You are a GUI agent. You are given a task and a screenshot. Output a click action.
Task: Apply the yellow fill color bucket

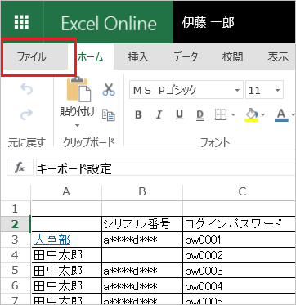pos(251,114)
